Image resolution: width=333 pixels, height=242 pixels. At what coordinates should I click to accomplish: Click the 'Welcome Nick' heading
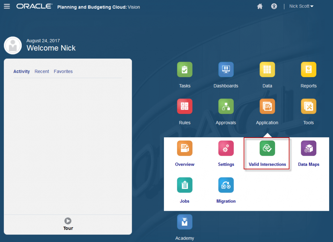(51, 48)
